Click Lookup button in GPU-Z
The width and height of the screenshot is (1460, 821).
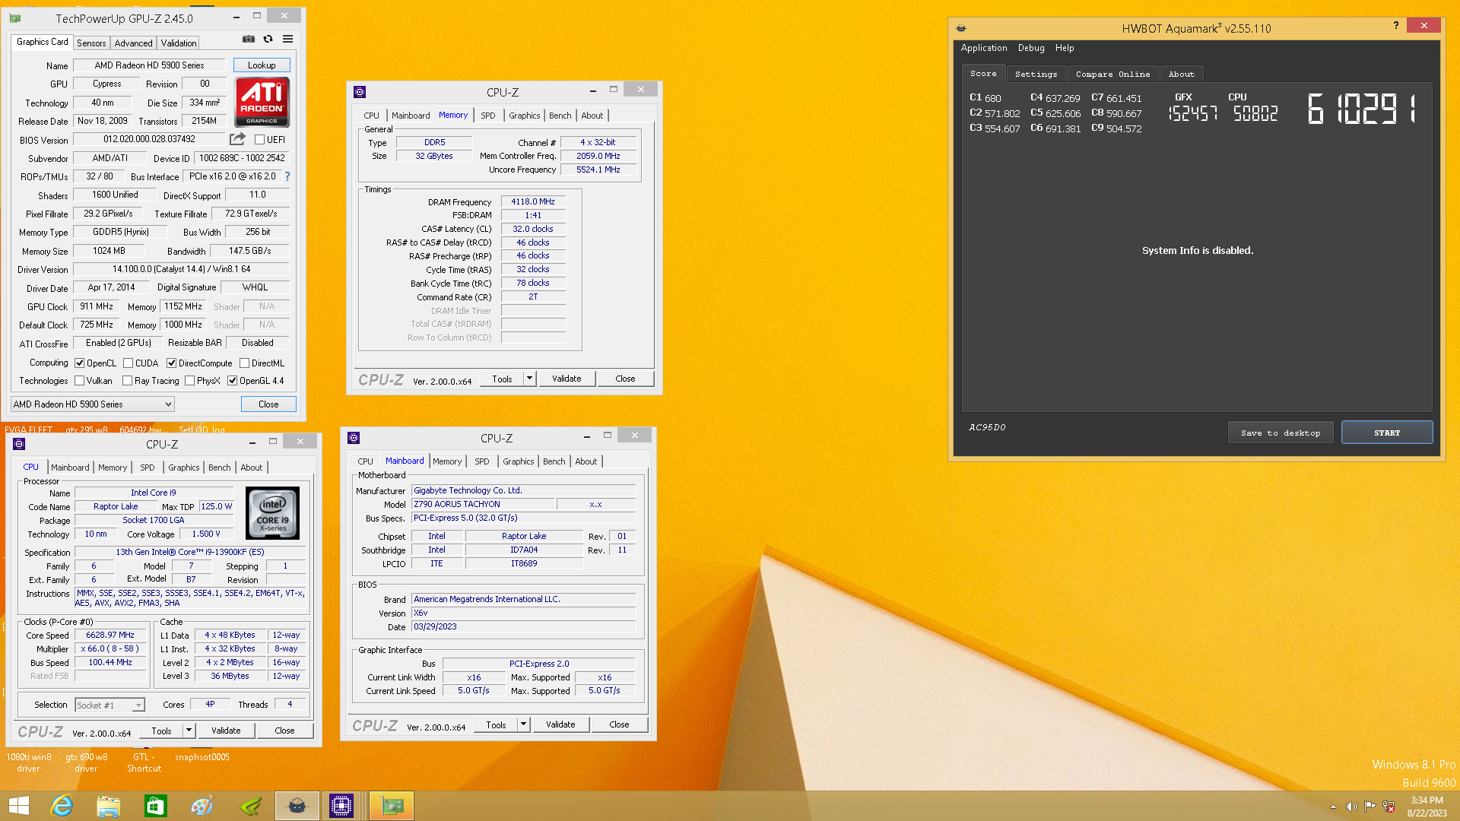[262, 65]
